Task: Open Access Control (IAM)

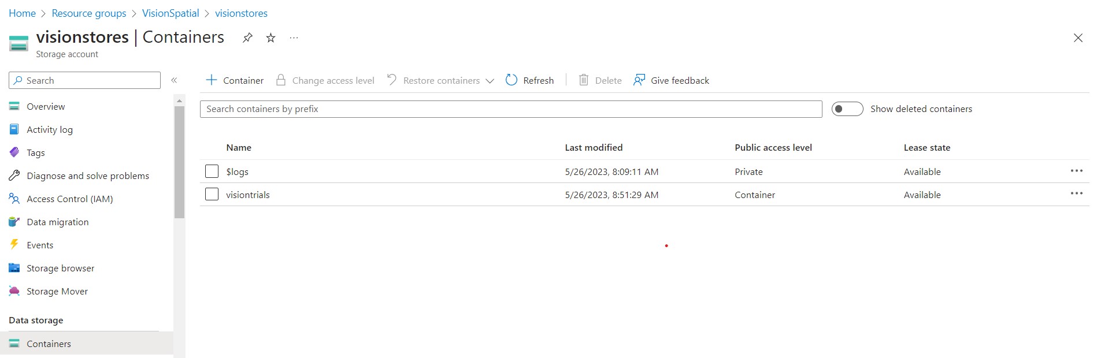Action: point(69,199)
